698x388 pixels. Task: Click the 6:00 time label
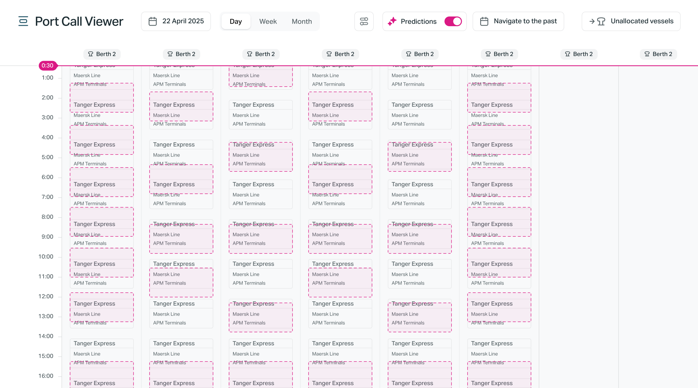pos(48,177)
